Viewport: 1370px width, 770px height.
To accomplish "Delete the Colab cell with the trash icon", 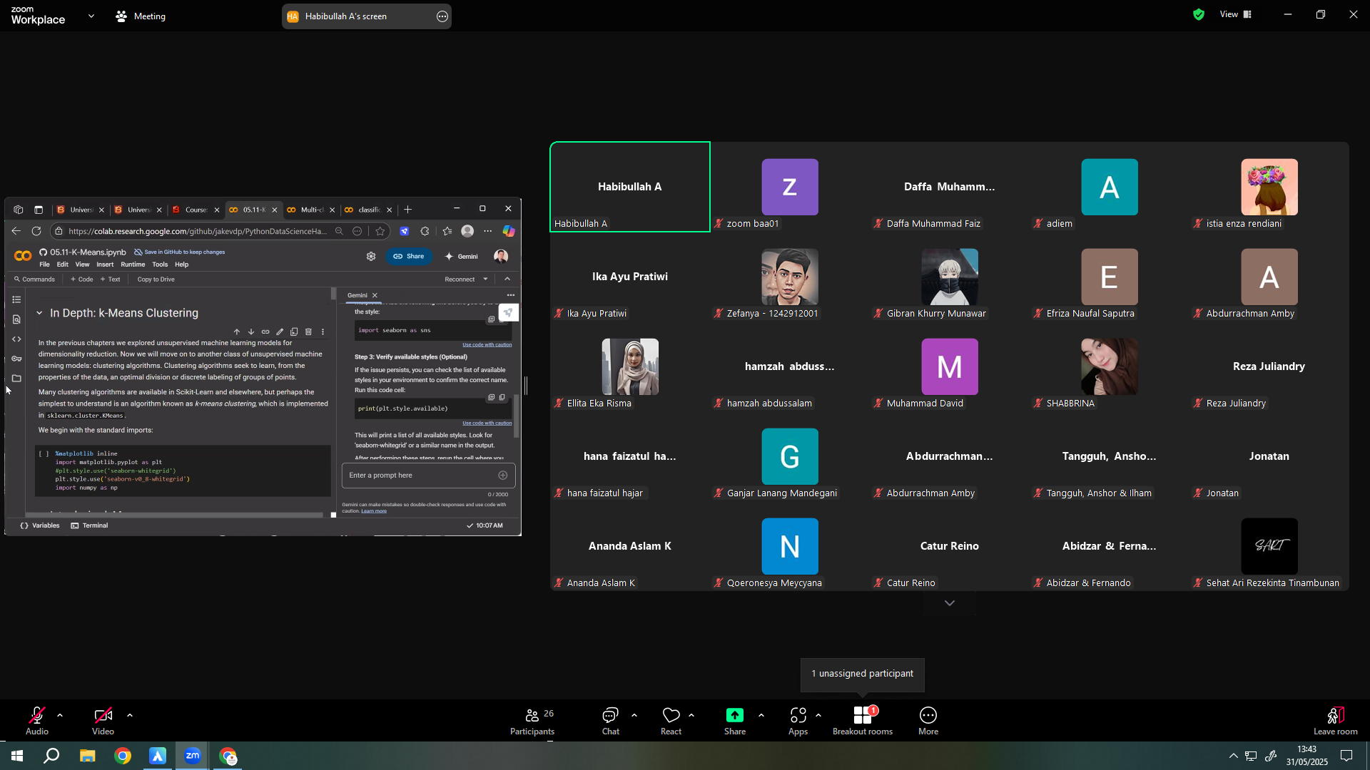I will [x=308, y=332].
